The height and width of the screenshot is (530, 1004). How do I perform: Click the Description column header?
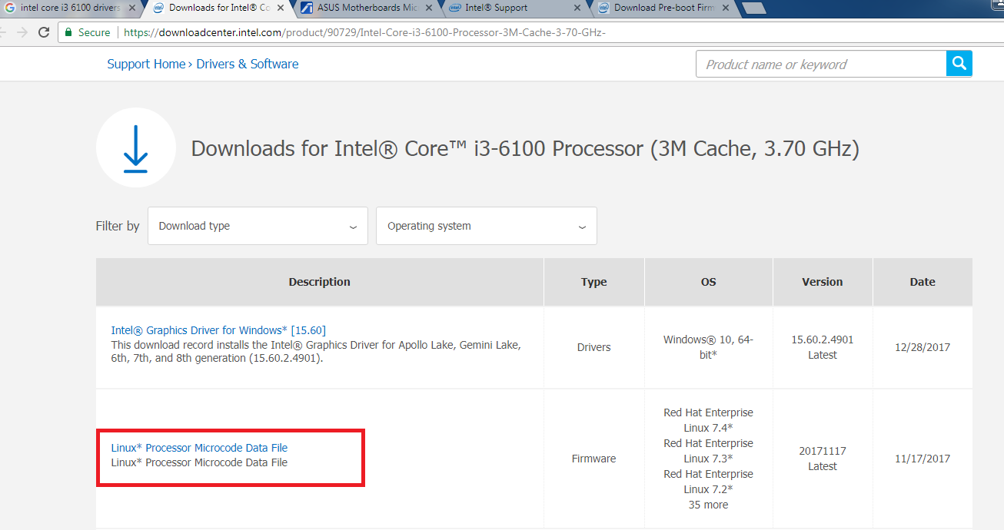(x=320, y=282)
